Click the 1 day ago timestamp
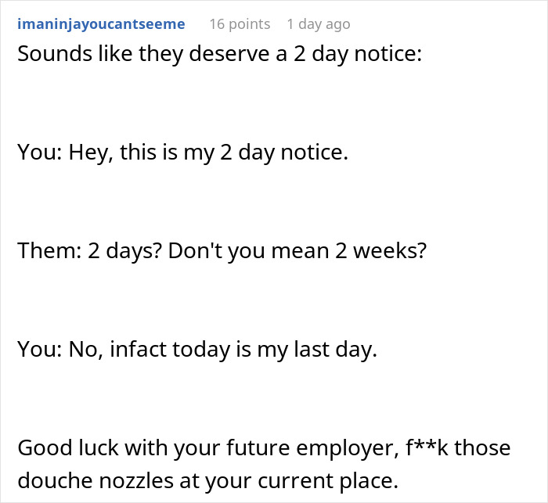Image resolution: width=548 pixels, height=503 pixels. (319, 24)
